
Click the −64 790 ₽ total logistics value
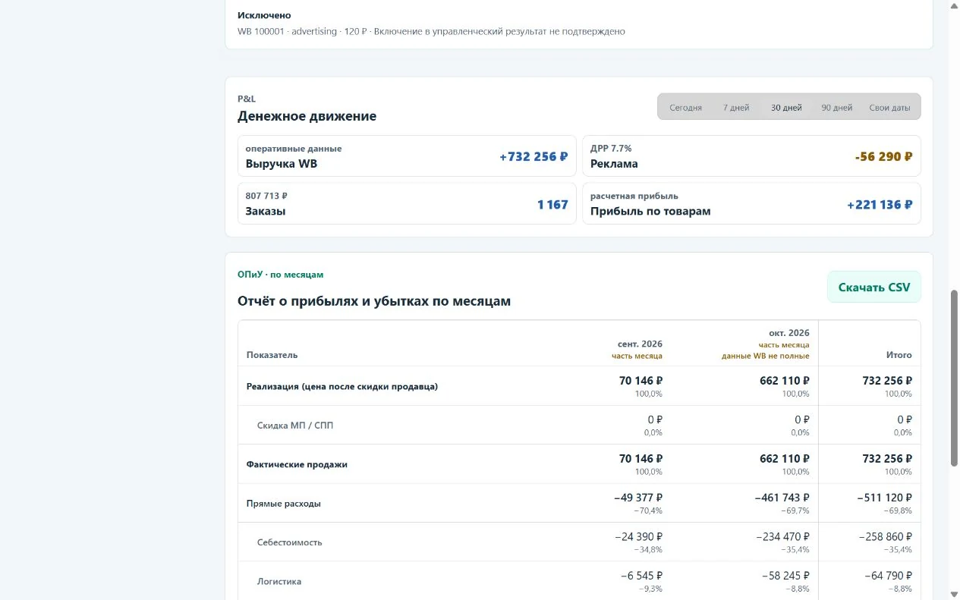tap(889, 576)
